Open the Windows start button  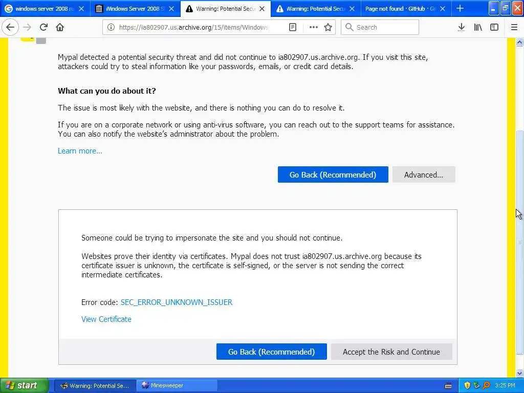[24, 386]
